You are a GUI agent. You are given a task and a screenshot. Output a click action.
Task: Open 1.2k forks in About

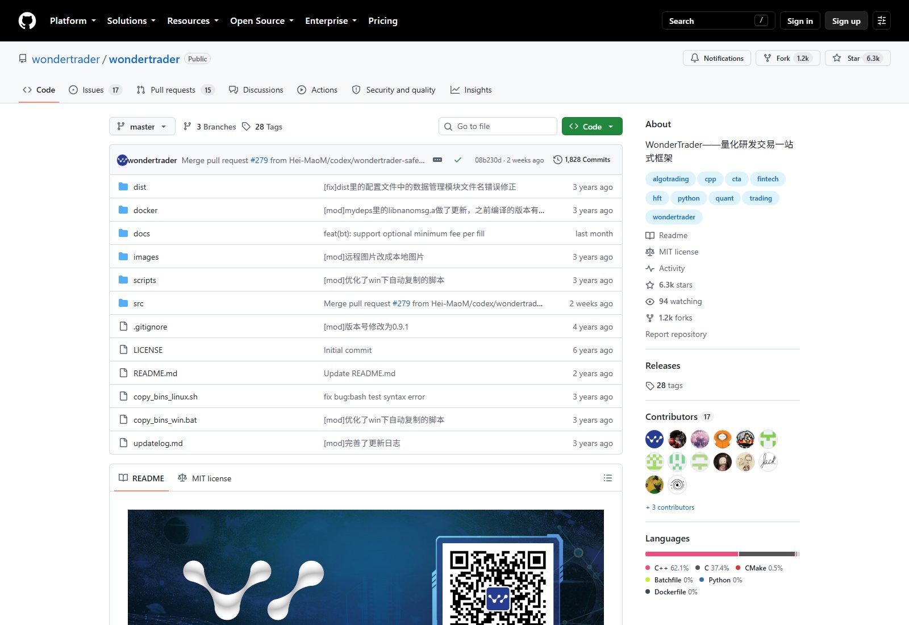669,318
